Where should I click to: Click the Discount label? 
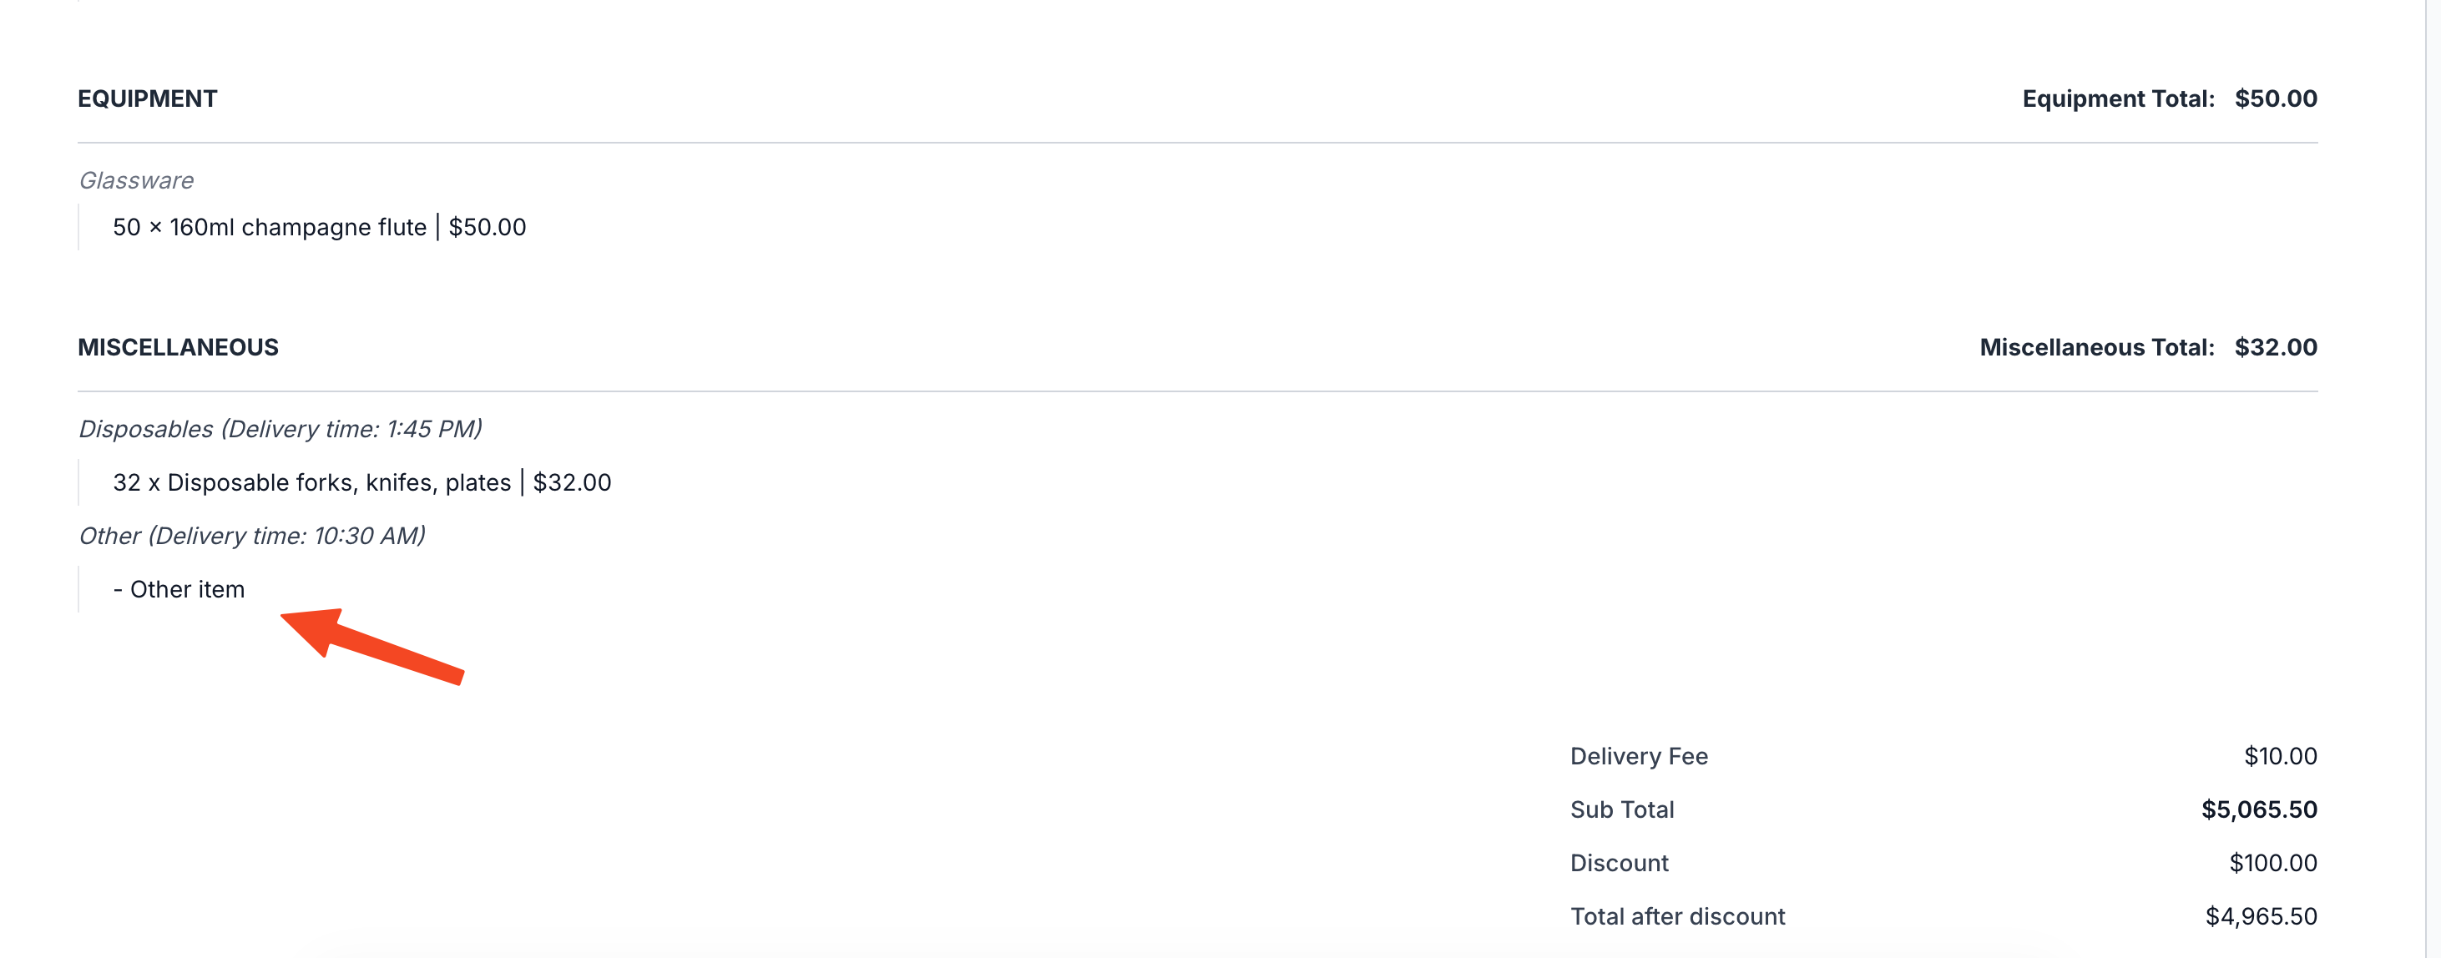pyautogui.click(x=1619, y=863)
